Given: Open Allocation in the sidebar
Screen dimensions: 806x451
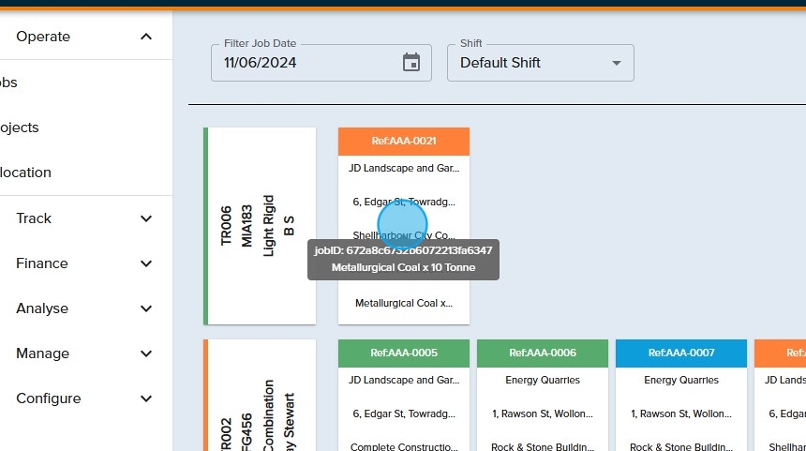Looking at the screenshot, I should (x=26, y=173).
